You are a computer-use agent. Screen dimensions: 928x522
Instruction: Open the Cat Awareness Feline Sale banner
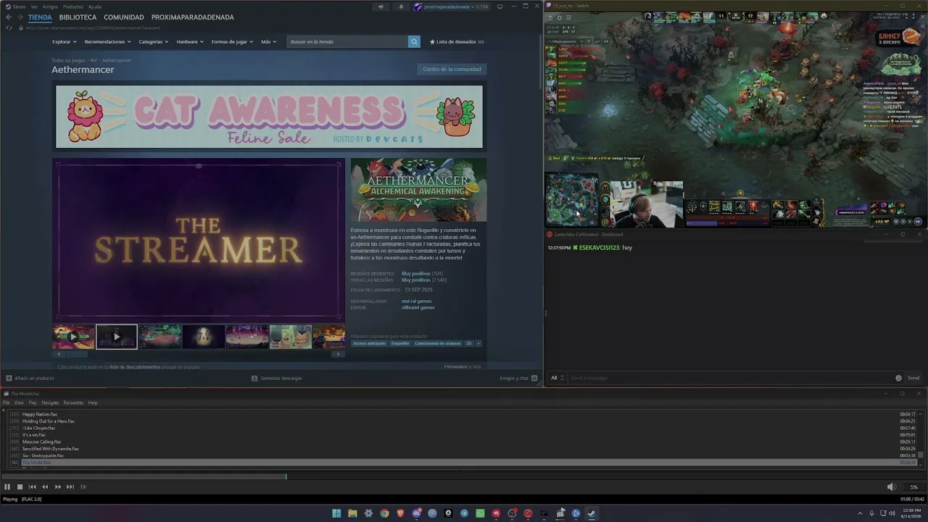click(x=269, y=117)
